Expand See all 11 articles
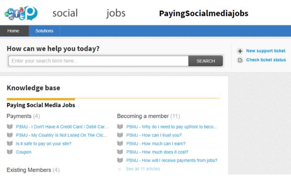The image size is (291, 179). pos(143,169)
